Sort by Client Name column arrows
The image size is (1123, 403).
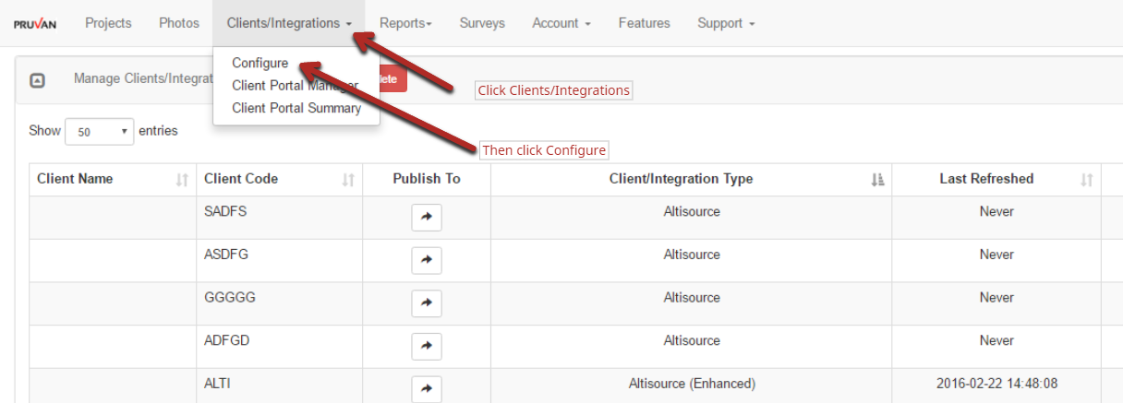182,180
